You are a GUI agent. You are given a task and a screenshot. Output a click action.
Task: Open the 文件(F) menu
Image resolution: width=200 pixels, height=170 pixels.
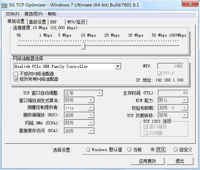[x=13, y=14]
